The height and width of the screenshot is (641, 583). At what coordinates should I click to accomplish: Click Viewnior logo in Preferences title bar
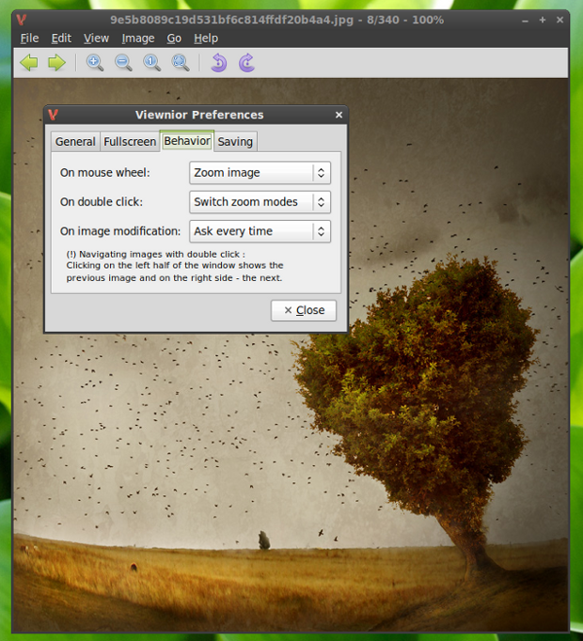point(53,115)
